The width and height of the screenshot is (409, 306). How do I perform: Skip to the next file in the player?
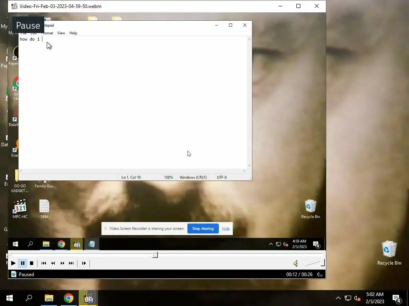(71, 263)
